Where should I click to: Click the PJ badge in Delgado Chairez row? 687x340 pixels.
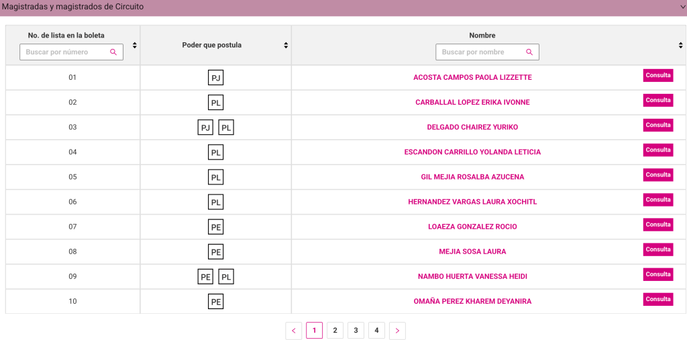tap(205, 127)
